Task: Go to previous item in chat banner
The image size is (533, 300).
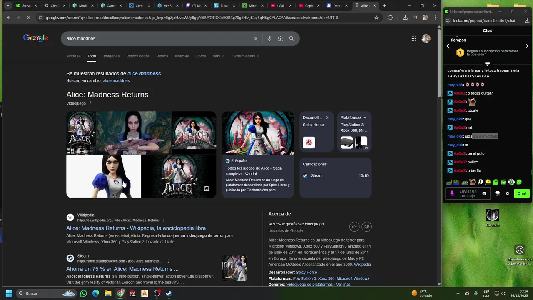Action: click(x=448, y=46)
